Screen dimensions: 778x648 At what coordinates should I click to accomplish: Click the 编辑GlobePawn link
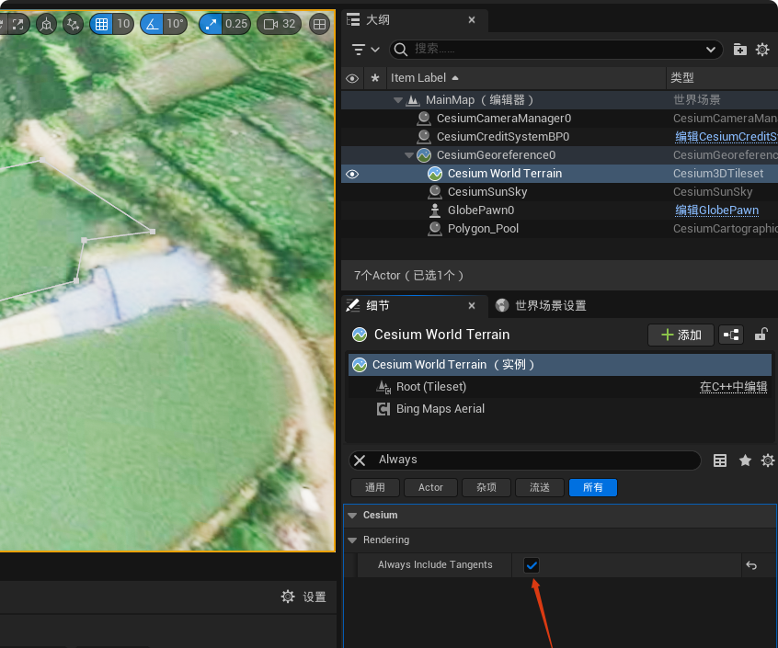(716, 210)
